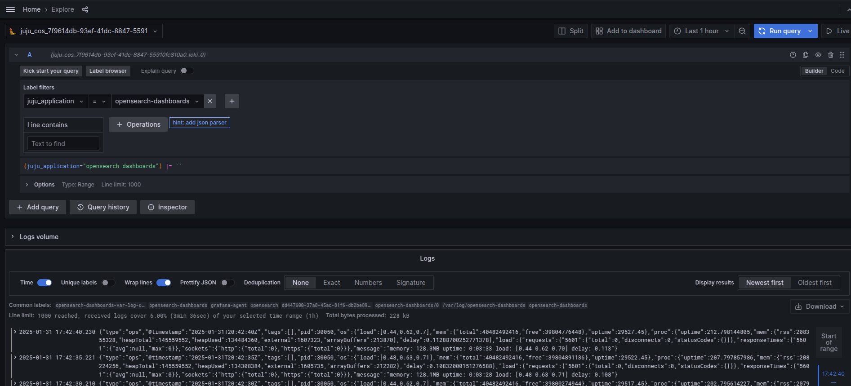Click the Query history button

[x=103, y=207]
